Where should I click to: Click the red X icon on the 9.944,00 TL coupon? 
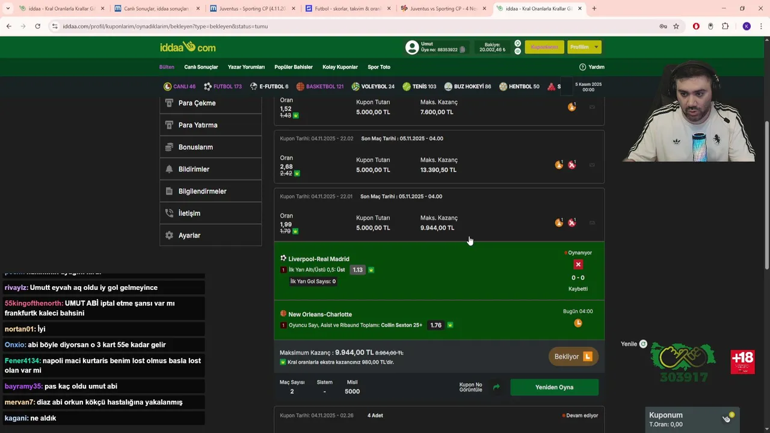click(572, 223)
